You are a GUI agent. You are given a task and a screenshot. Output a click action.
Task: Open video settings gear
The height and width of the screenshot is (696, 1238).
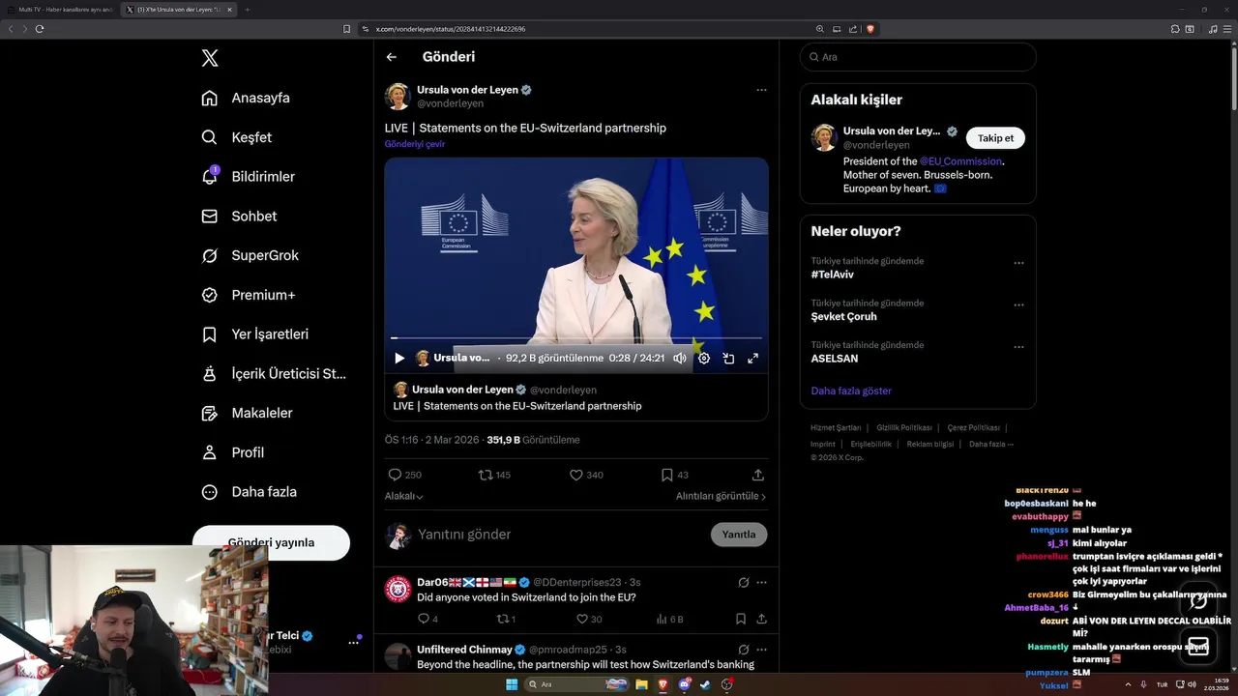click(x=704, y=358)
